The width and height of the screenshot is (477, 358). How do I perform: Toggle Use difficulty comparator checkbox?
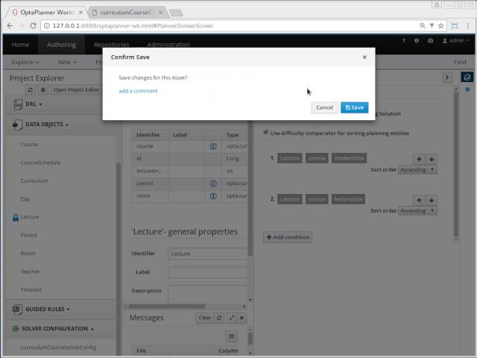click(266, 133)
